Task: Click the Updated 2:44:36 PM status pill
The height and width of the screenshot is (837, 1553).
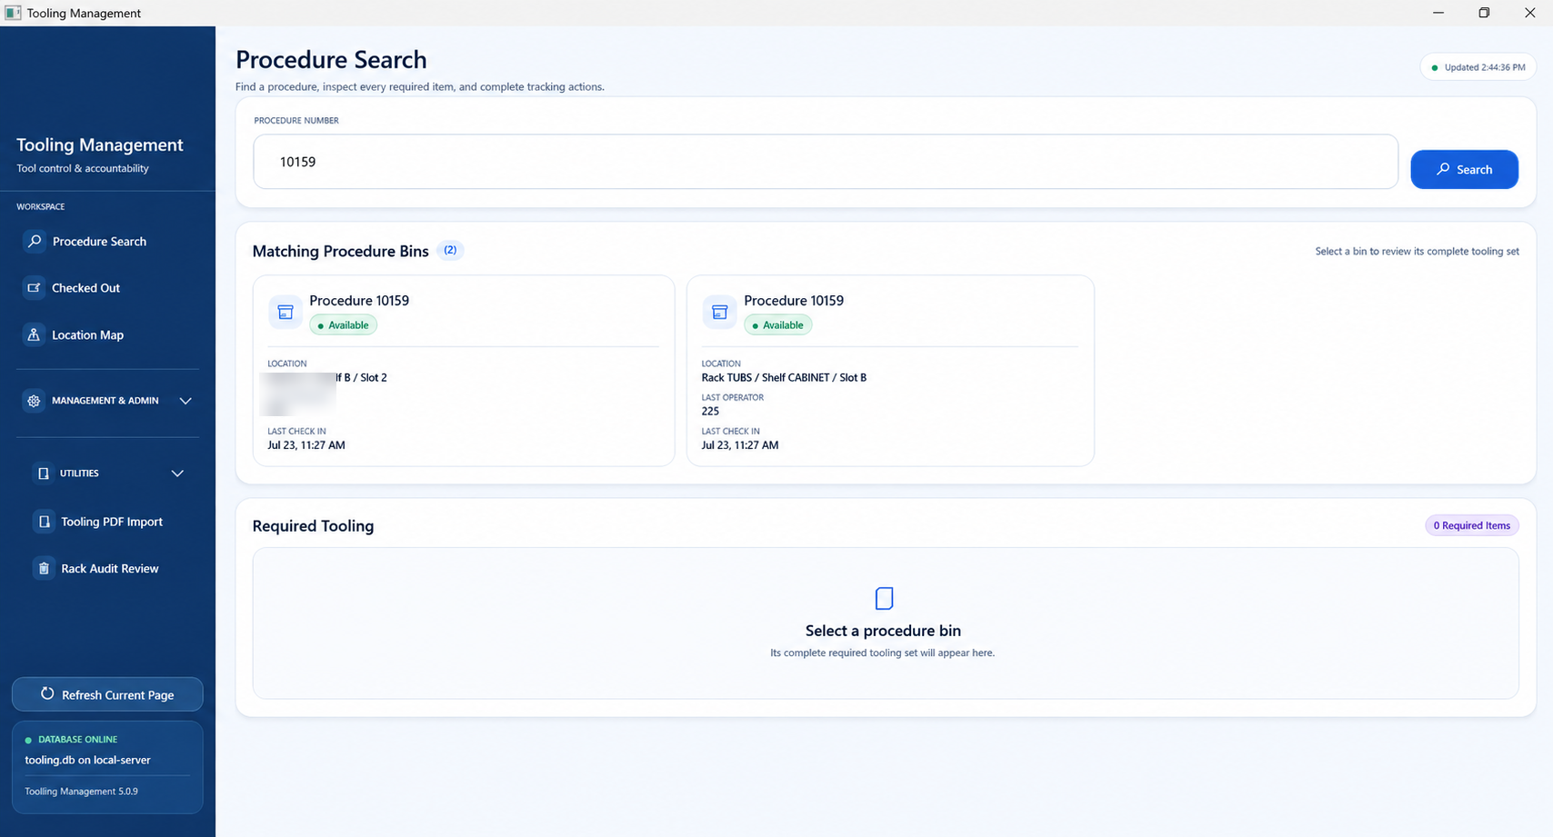Action: pos(1478,67)
